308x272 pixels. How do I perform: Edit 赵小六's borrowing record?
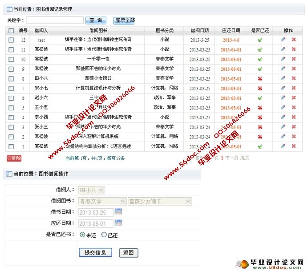(x=283, y=97)
